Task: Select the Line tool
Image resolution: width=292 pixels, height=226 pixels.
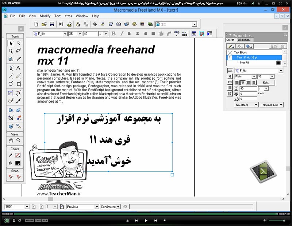Action: tap(11, 76)
